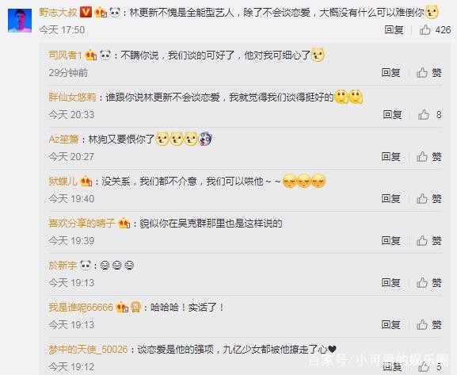Reply to 胖仙女悠莉's comment
The image size is (457, 375).
pyautogui.click(x=392, y=115)
